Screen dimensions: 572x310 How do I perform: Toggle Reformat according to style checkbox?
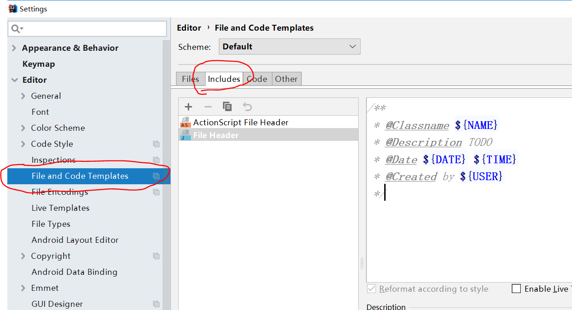pos(371,289)
